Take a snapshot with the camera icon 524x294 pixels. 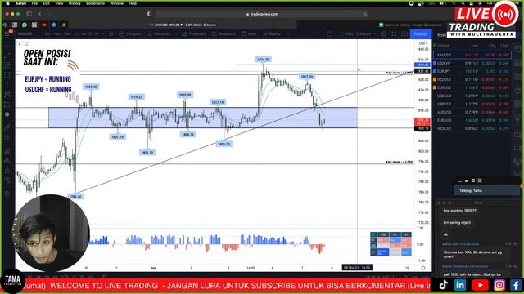(x=404, y=33)
